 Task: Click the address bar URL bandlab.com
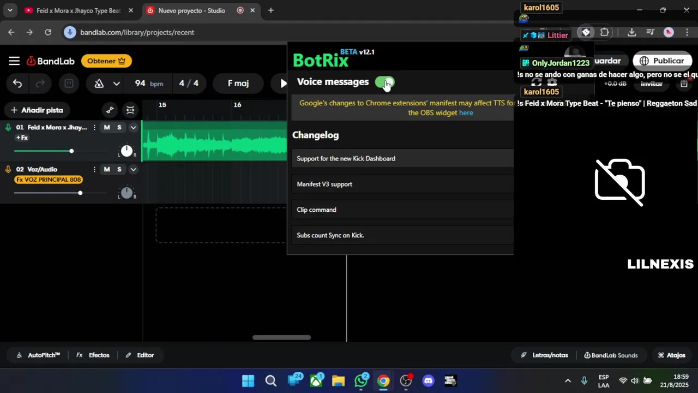click(x=137, y=32)
